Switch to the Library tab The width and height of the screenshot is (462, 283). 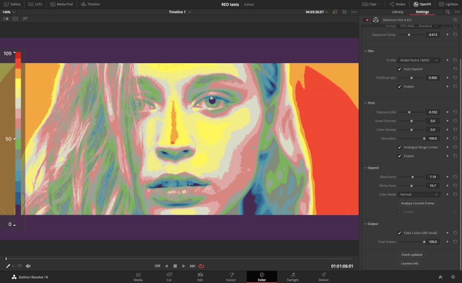coord(397,12)
